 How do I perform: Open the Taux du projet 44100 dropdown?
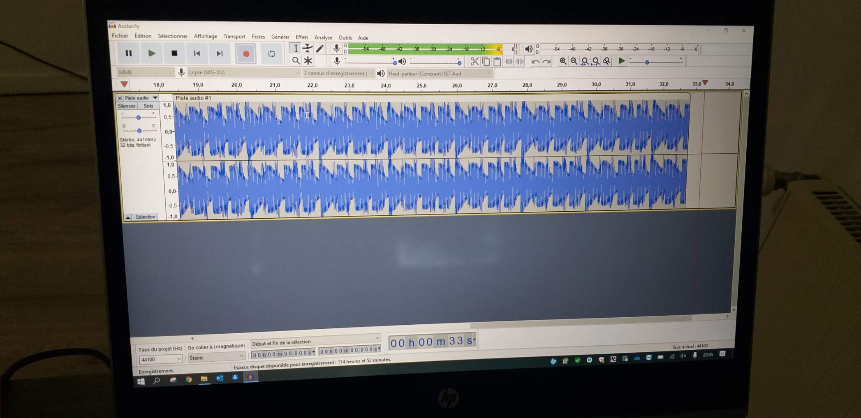point(160,359)
